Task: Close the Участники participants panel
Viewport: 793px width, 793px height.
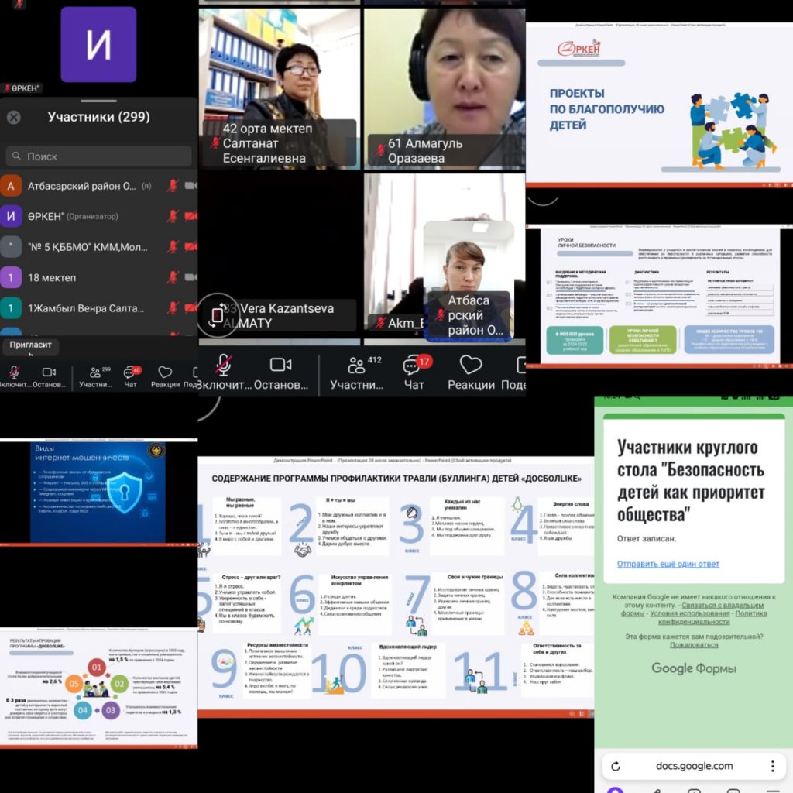Action: [x=14, y=118]
